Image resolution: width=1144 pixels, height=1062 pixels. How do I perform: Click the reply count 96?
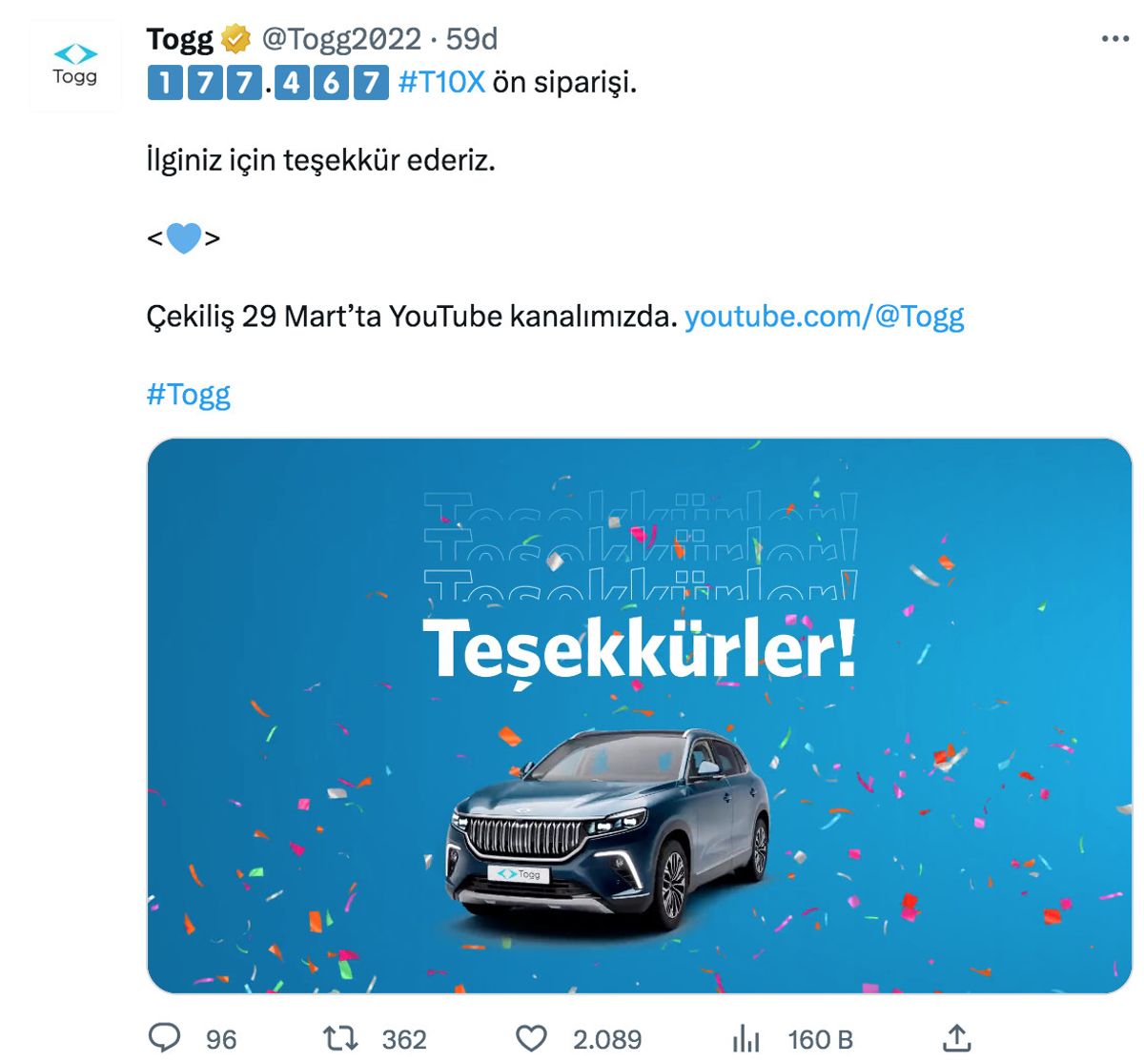click(221, 1039)
